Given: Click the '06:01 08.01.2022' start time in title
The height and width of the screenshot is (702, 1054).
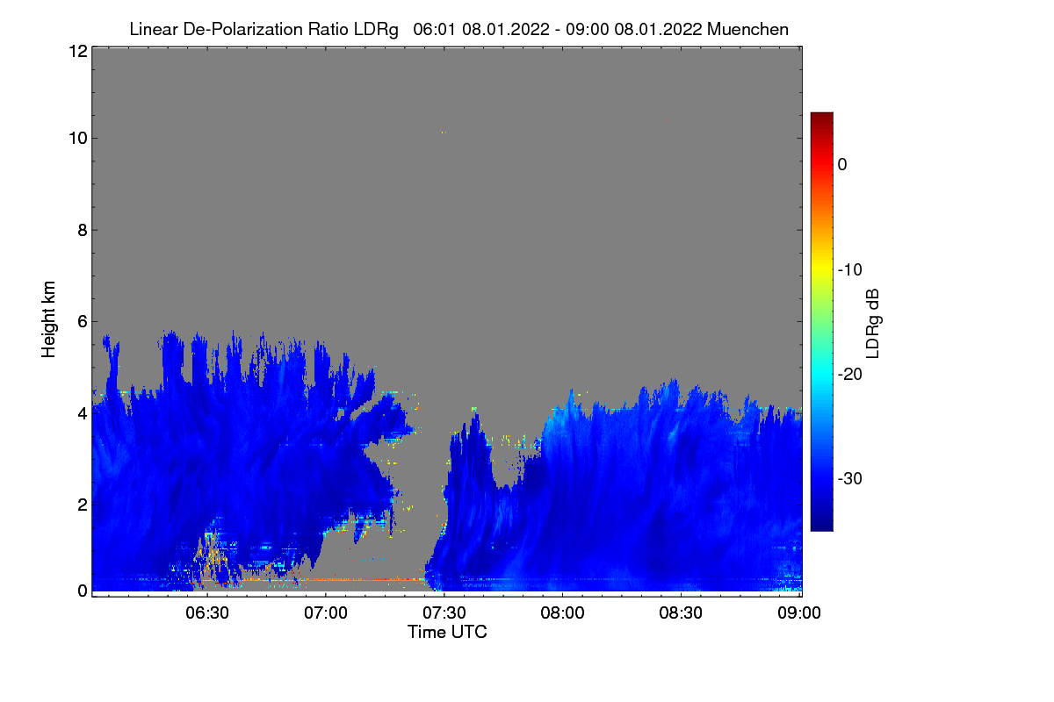Looking at the screenshot, I should (481, 29).
